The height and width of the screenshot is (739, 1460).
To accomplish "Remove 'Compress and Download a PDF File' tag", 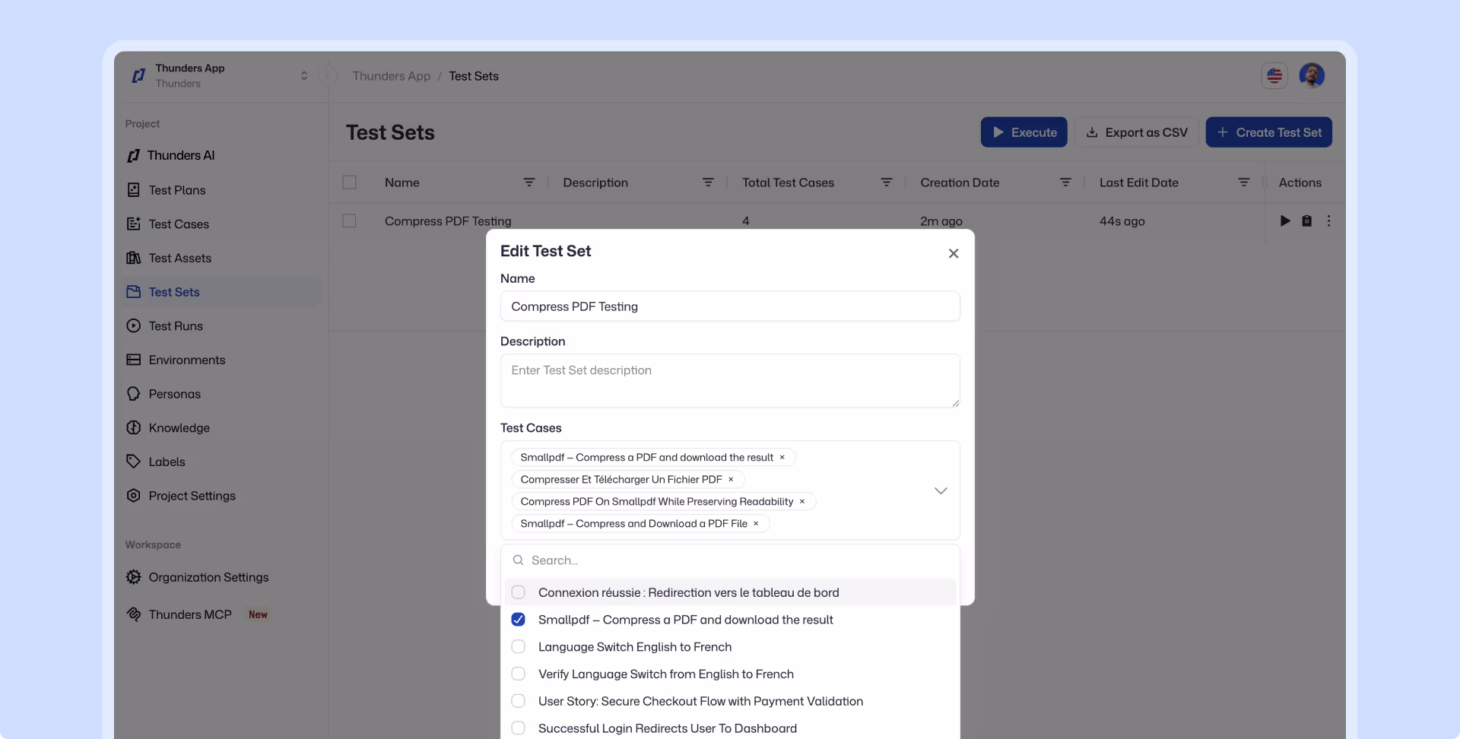I will (756, 524).
